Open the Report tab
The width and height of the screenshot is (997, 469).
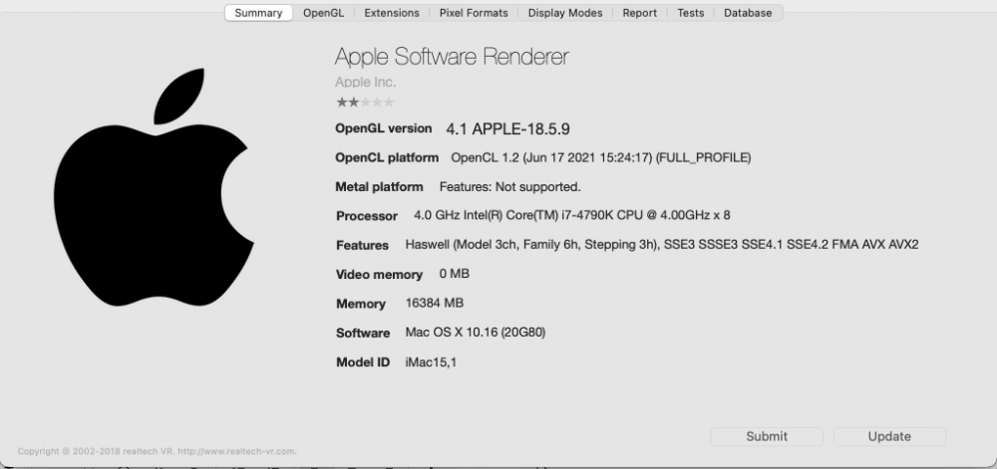[640, 13]
